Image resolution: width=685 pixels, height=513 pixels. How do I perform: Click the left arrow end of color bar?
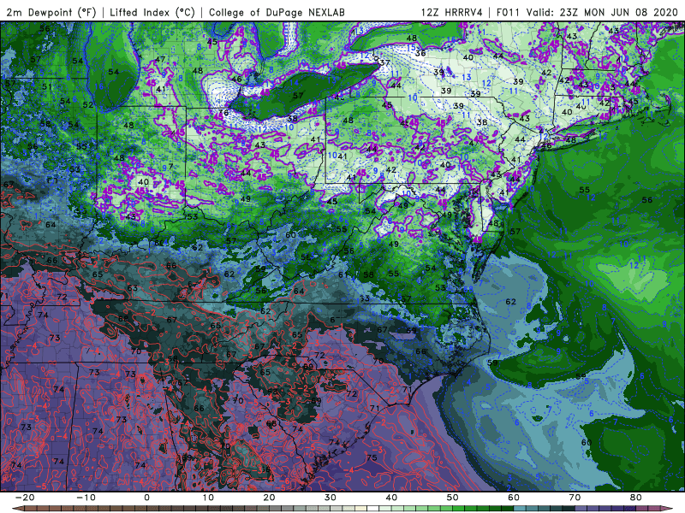pos(18,508)
